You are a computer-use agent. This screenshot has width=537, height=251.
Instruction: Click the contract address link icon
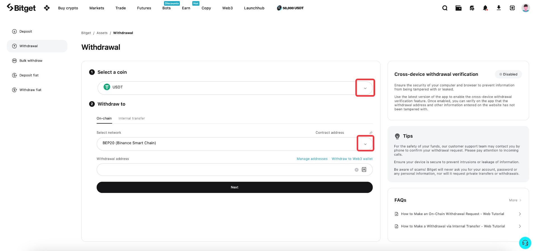pyautogui.click(x=371, y=133)
